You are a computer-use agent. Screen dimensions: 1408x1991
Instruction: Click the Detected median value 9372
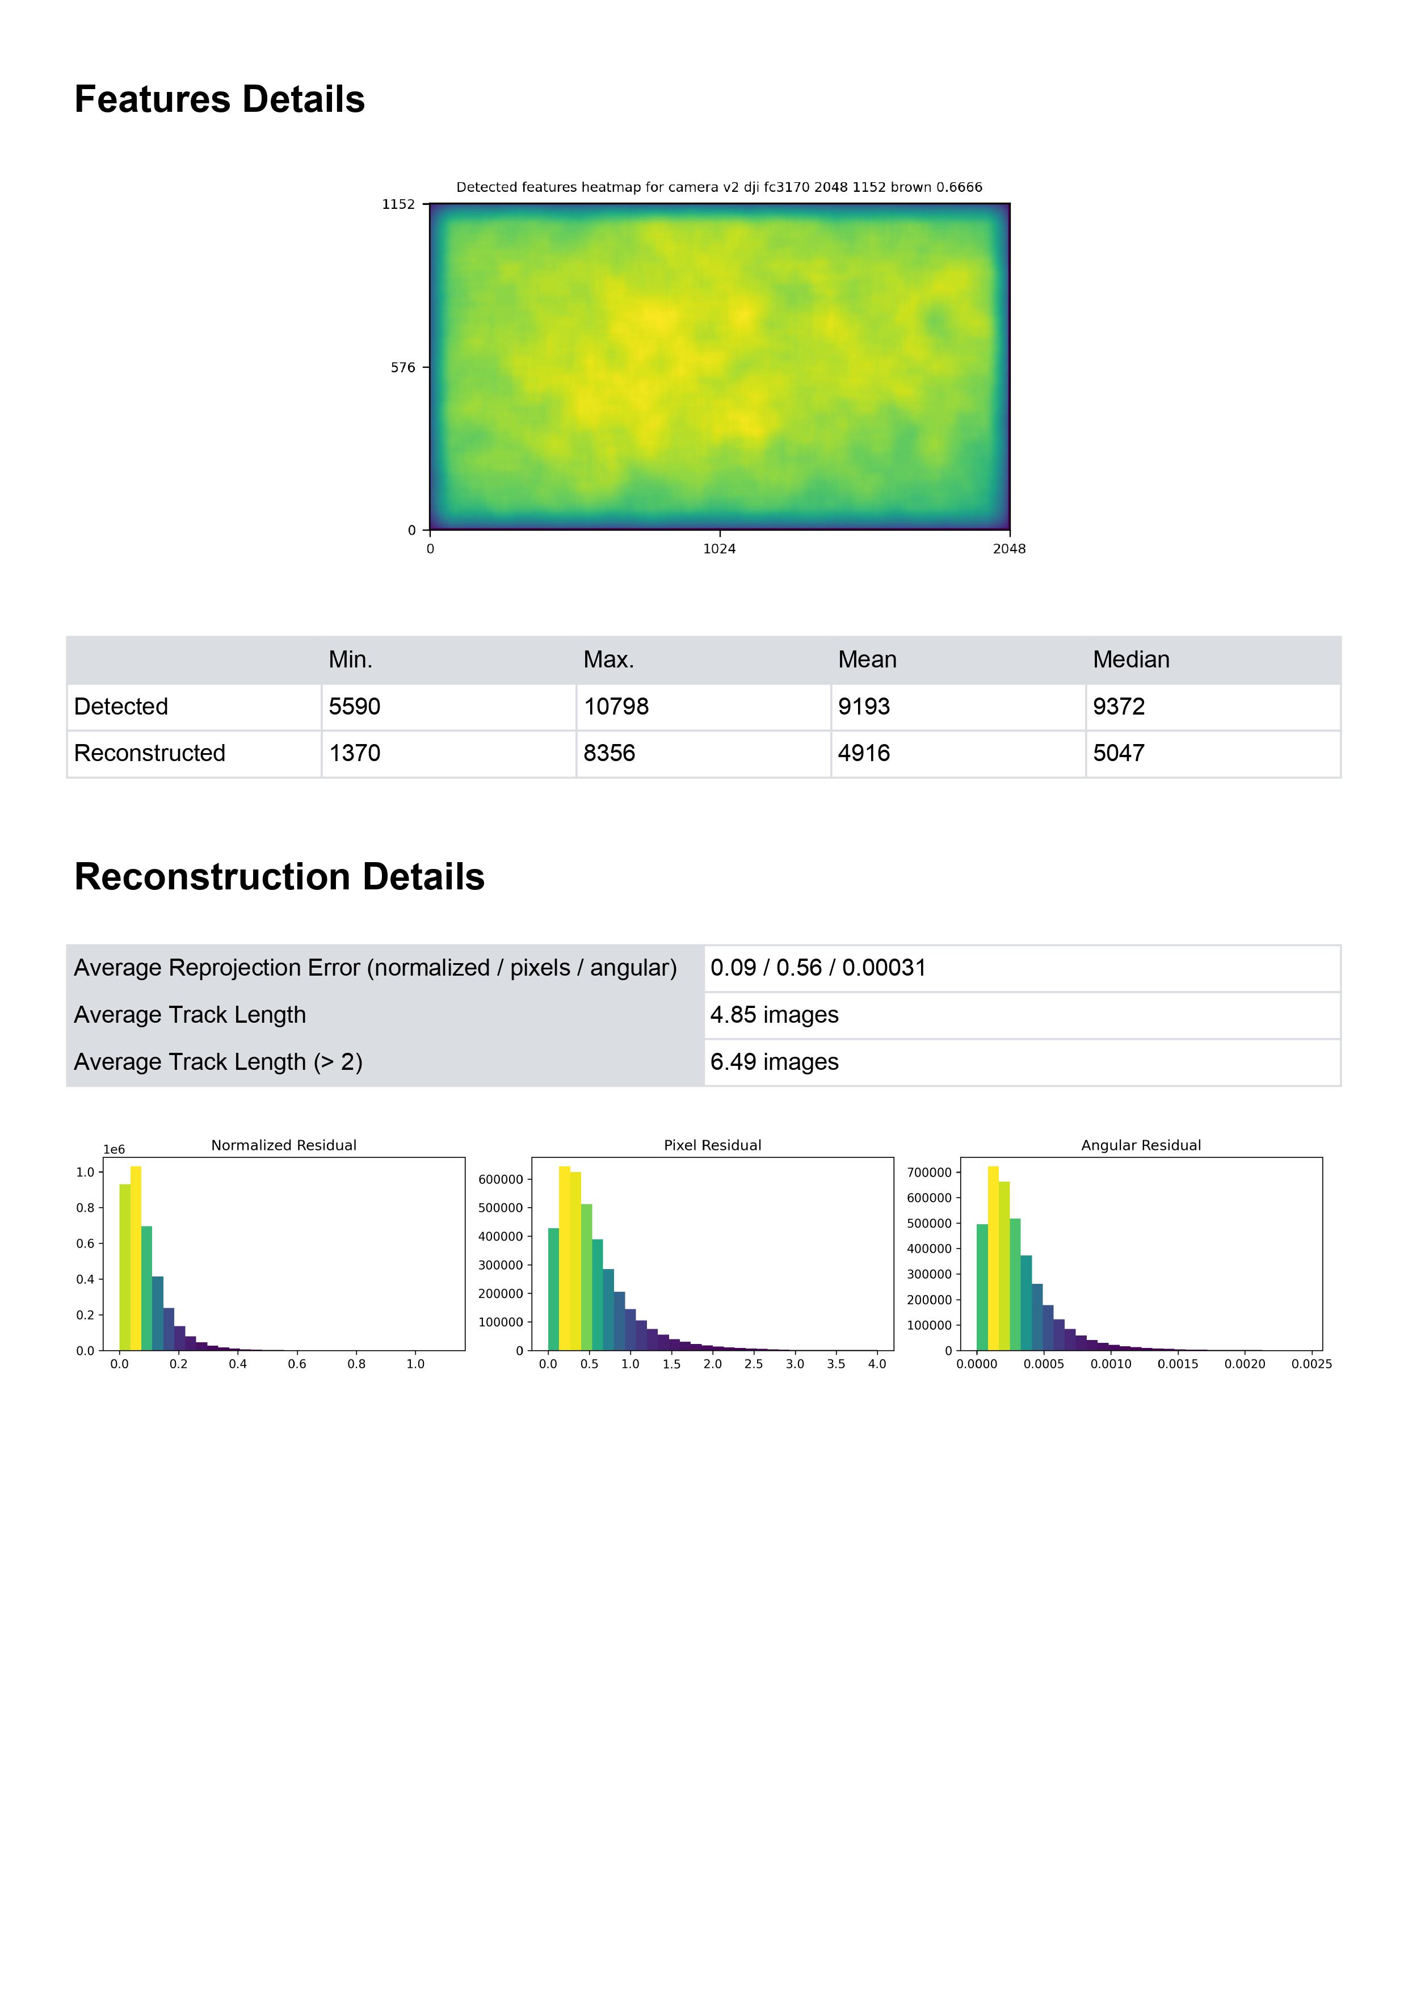1119,707
